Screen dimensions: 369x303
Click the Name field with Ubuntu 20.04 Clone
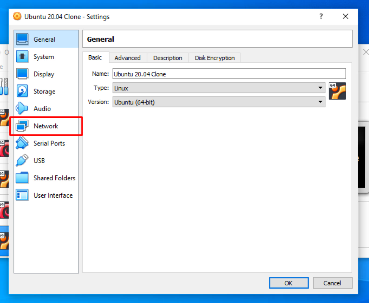point(229,74)
